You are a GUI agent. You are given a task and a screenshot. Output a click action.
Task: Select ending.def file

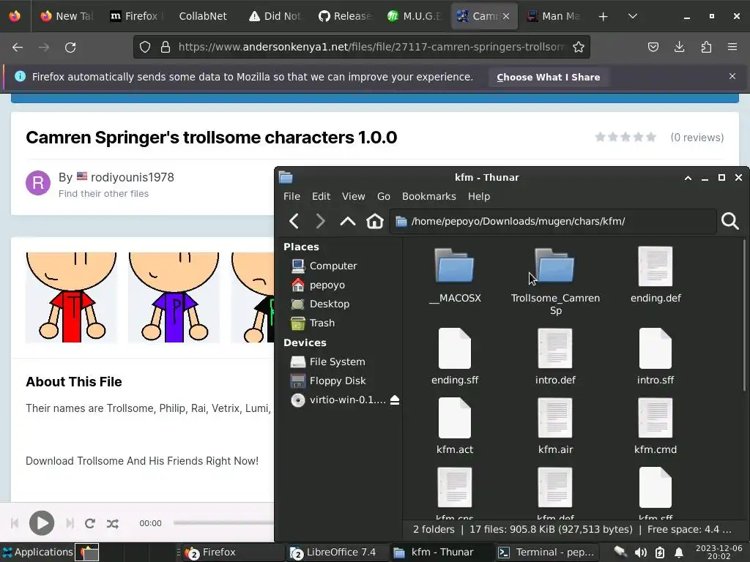click(656, 276)
